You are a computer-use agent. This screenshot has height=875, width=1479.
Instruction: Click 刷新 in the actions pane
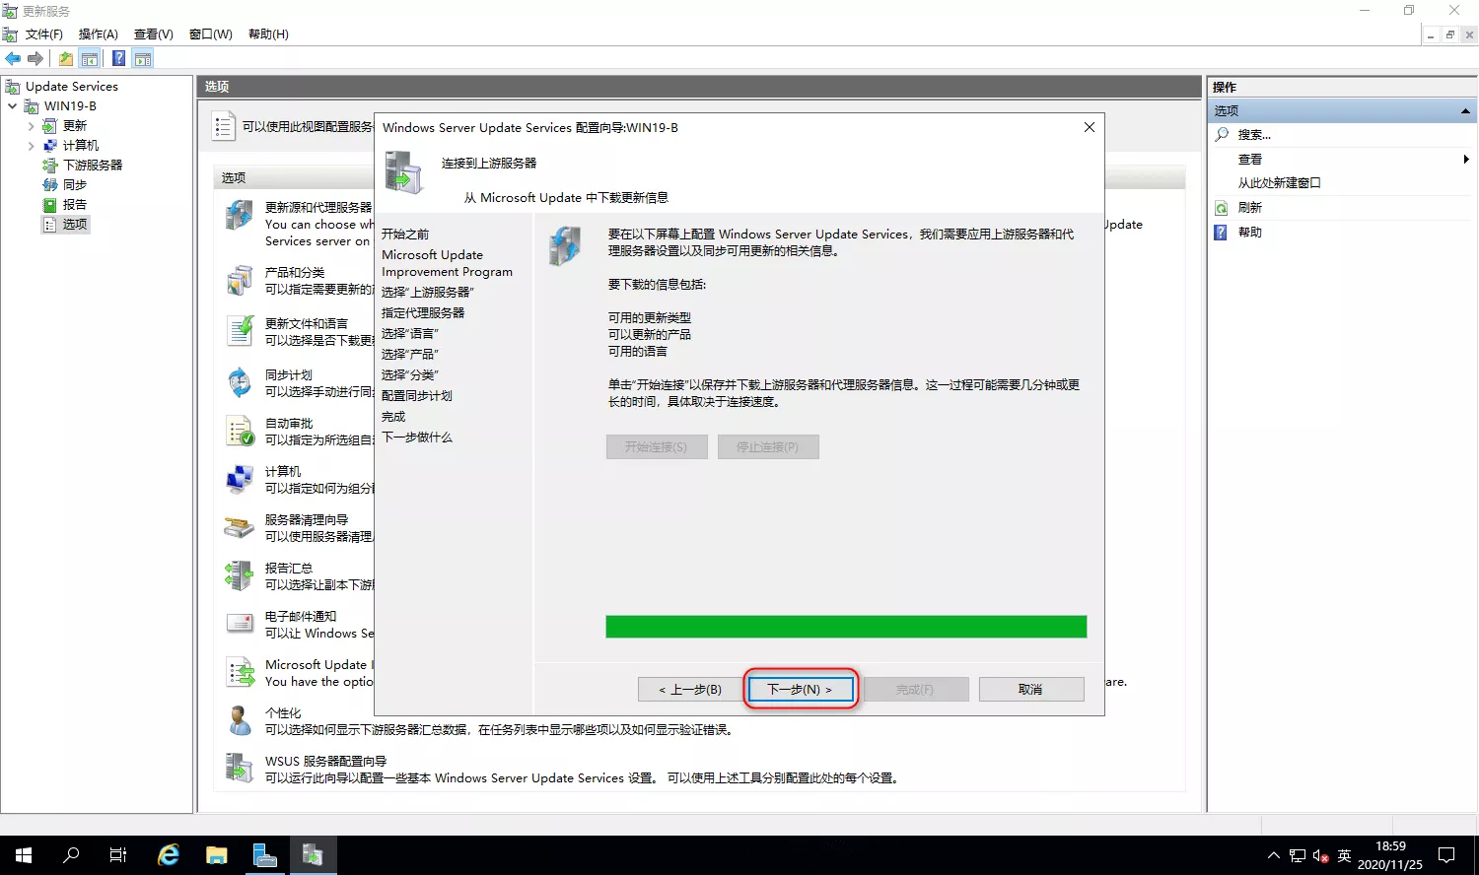coord(1249,208)
